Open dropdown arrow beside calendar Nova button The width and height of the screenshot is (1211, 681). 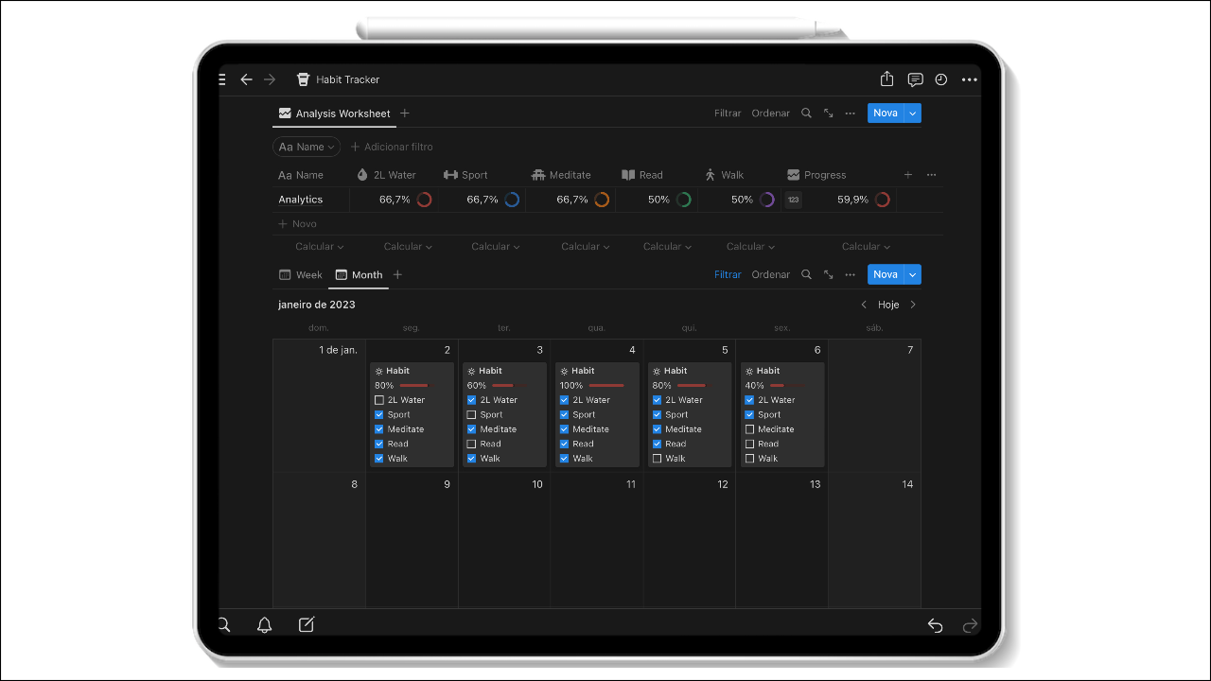point(913,274)
